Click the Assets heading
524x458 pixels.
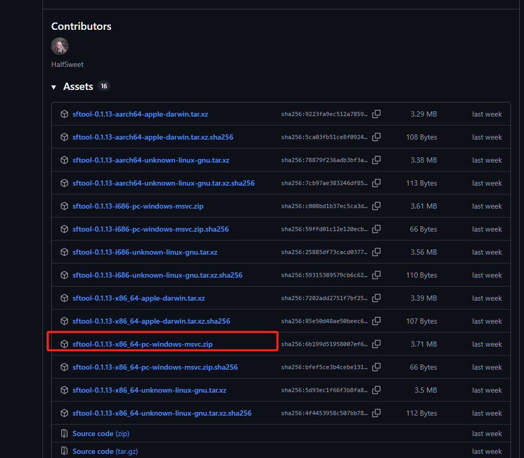click(78, 87)
